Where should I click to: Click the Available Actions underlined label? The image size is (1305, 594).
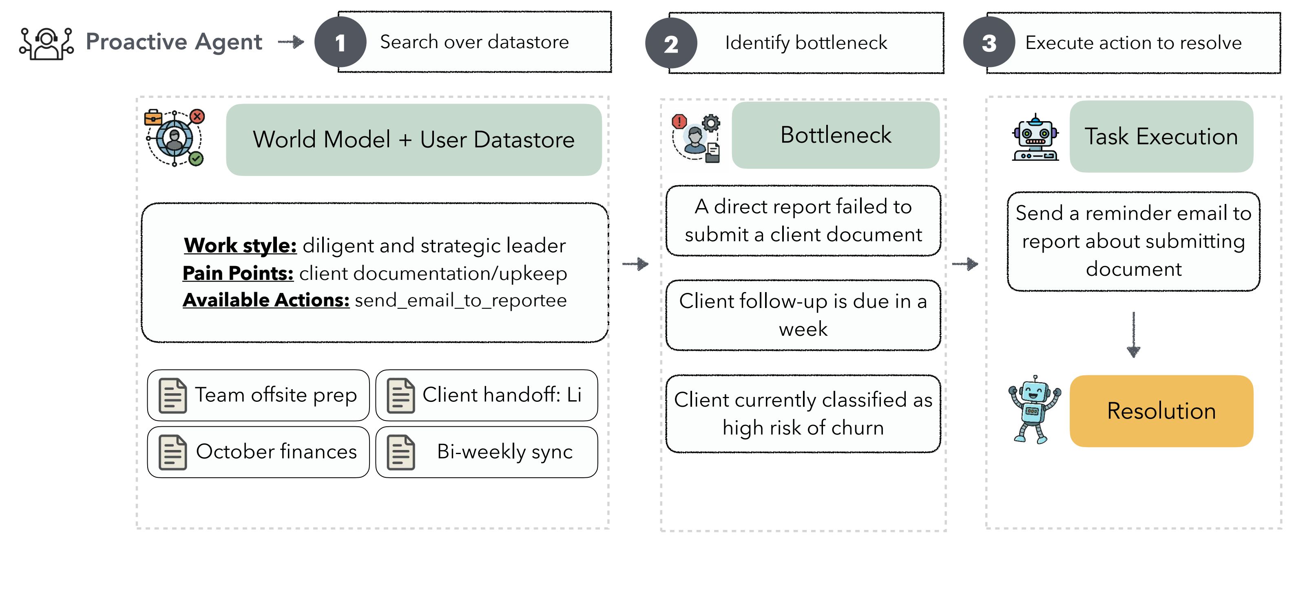[266, 300]
